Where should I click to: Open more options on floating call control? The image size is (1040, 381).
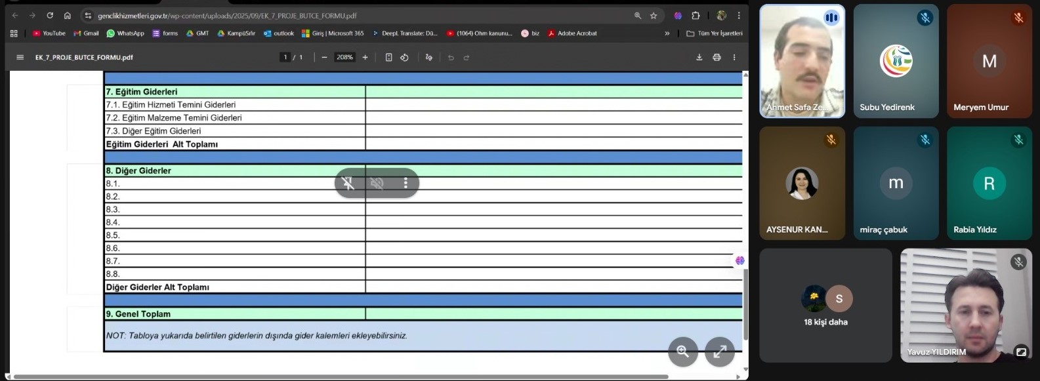406,184
